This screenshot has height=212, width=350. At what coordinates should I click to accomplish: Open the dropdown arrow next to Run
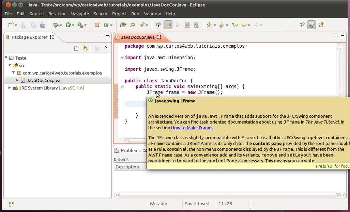[x=73, y=26]
